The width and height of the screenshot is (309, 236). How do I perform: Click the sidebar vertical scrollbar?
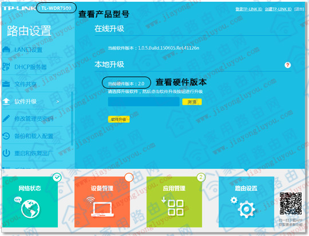(x=72, y=118)
